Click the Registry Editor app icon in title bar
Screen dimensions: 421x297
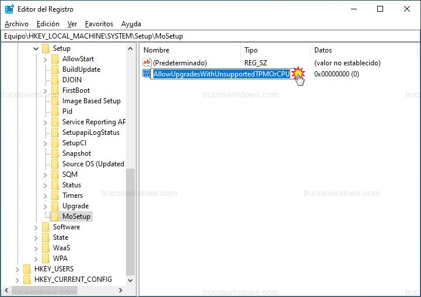(9, 9)
